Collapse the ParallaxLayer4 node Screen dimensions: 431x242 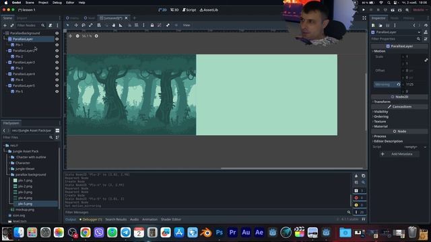pos(7,74)
